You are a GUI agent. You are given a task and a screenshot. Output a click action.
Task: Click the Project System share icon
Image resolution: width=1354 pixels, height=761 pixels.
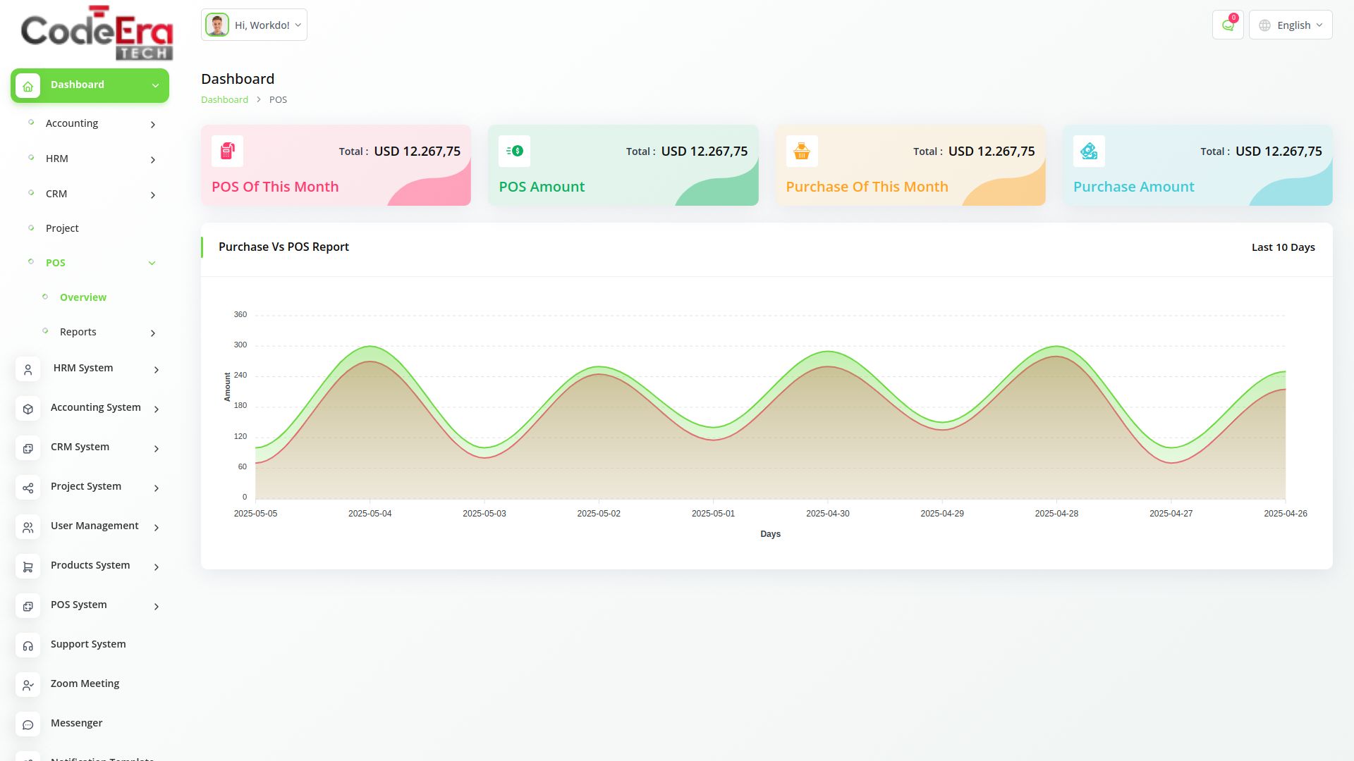(x=28, y=488)
